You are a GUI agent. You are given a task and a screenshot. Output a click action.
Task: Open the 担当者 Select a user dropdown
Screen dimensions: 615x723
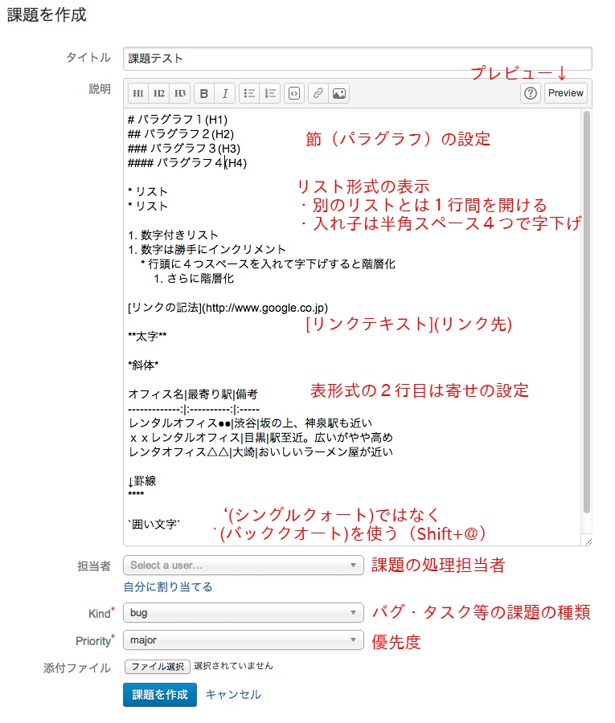pyautogui.click(x=243, y=566)
